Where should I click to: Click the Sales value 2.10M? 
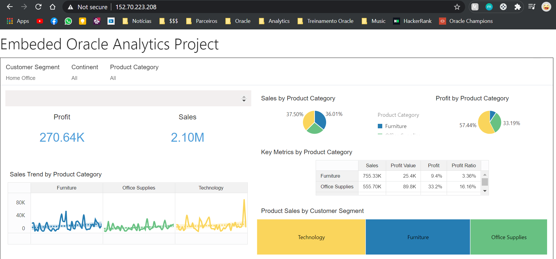pyautogui.click(x=187, y=138)
